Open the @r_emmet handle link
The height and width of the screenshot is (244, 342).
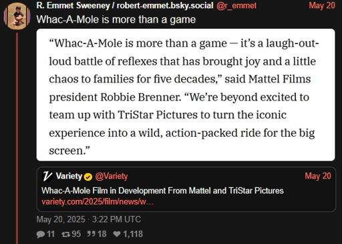pyautogui.click(x=236, y=5)
